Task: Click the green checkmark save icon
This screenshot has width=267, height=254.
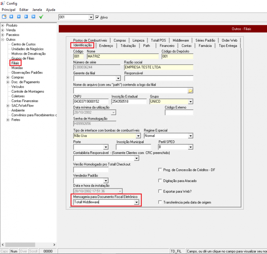Action: click(41, 17)
